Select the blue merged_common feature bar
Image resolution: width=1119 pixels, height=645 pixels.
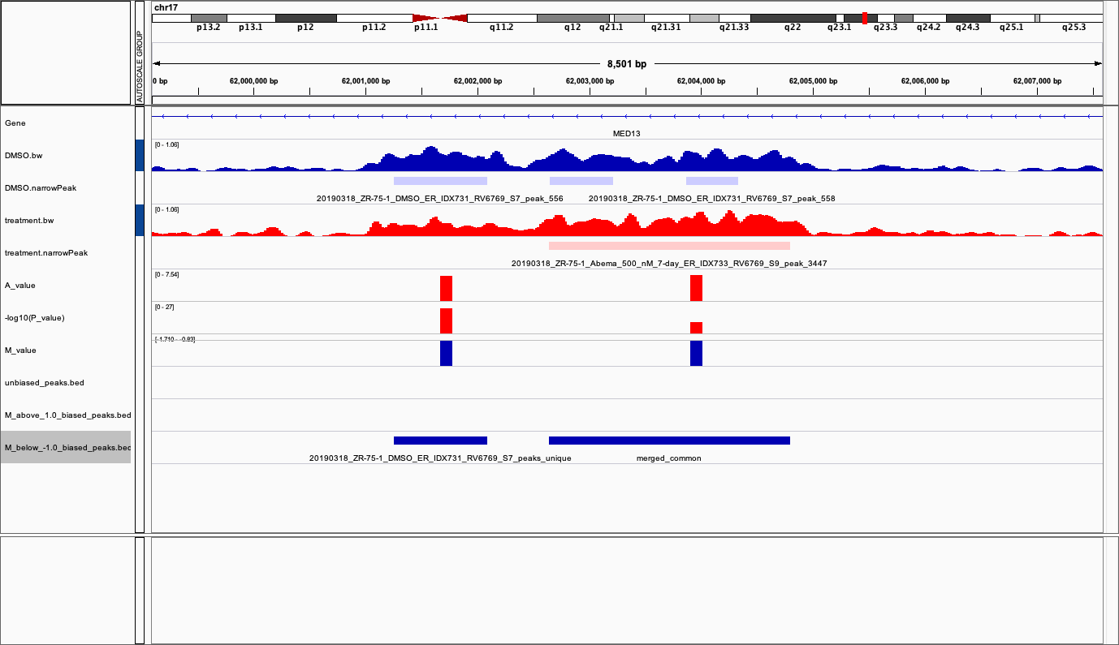pos(669,441)
